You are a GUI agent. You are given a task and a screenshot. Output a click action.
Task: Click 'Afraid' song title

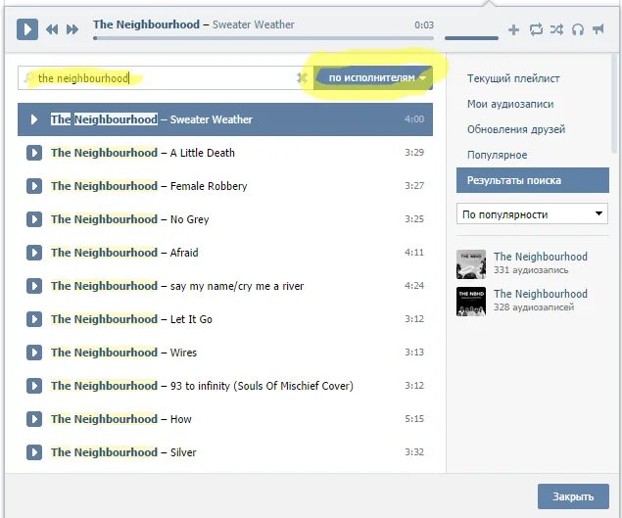click(x=184, y=253)
